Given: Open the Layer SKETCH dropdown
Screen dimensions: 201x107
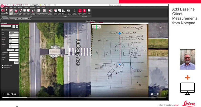Looking at the screenshot, I should click(x=13, y=35).
